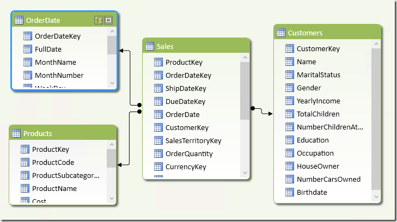
Task: Click the OrderDate table scrollbar thumb
Action: [112, 45]
